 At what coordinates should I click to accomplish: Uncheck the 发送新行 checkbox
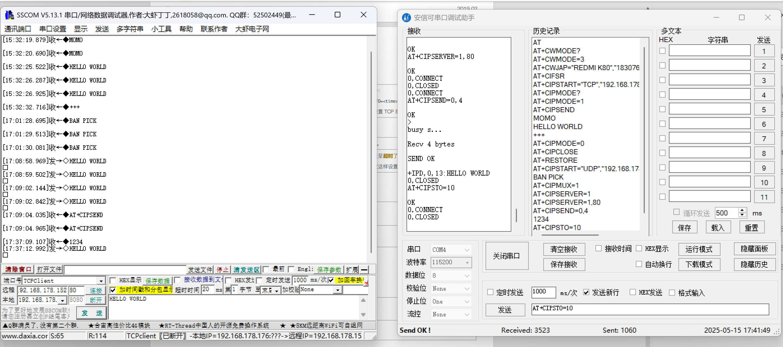(x=586, y=292)
